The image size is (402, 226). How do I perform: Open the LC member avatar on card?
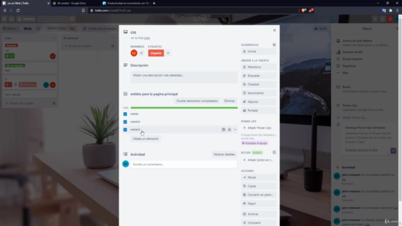134,53
